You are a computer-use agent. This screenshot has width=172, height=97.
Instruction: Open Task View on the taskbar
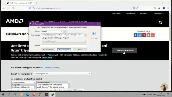[x=15, y=94]
